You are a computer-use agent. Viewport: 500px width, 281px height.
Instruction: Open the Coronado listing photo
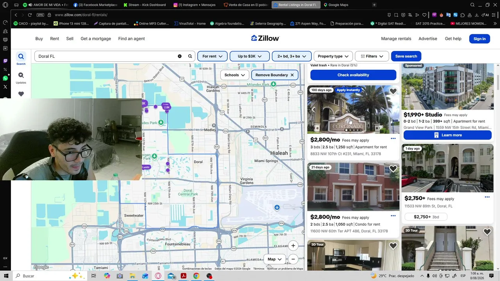(x=353, y=110)
